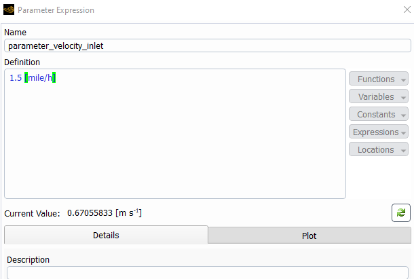Image resolution: width=414 pixels, height=279 pixels.
Task: Expand the Constants dropdown list
Action: pyautogui.click(x=379, y=114)
